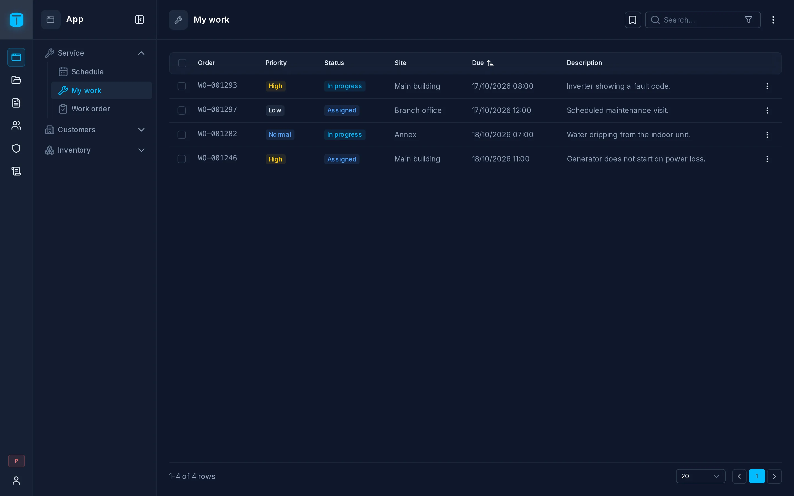Click the bookmark saved views icon
The height and width of the screenshot is (496, 794).
(632, 20)
